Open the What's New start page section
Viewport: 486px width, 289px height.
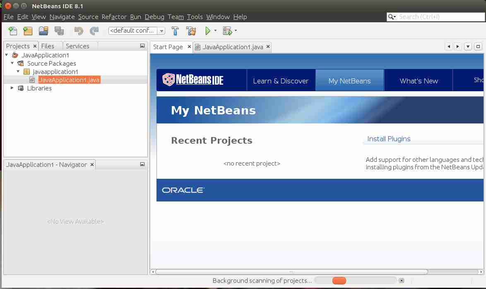coord(419,80)
